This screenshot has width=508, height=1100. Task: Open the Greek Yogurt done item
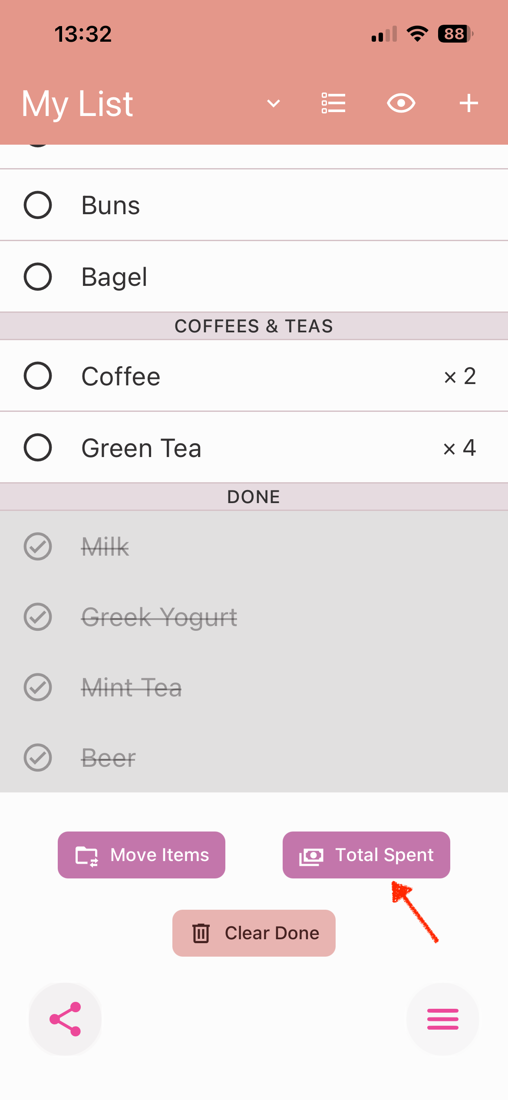pyautogui.click(x=159, y=617)
